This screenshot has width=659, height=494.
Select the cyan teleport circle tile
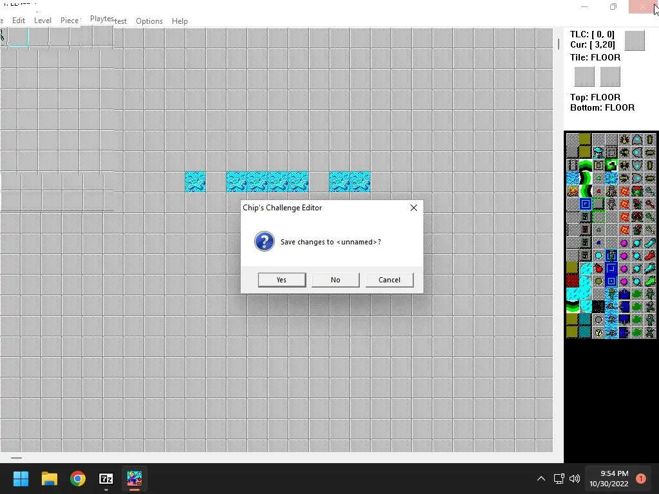(599, 256)
